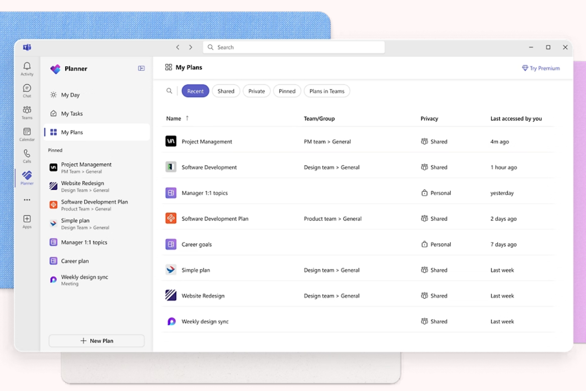Open My Day in the sidebar
This screenshot has height=391, width=586.
click(97, 95)
